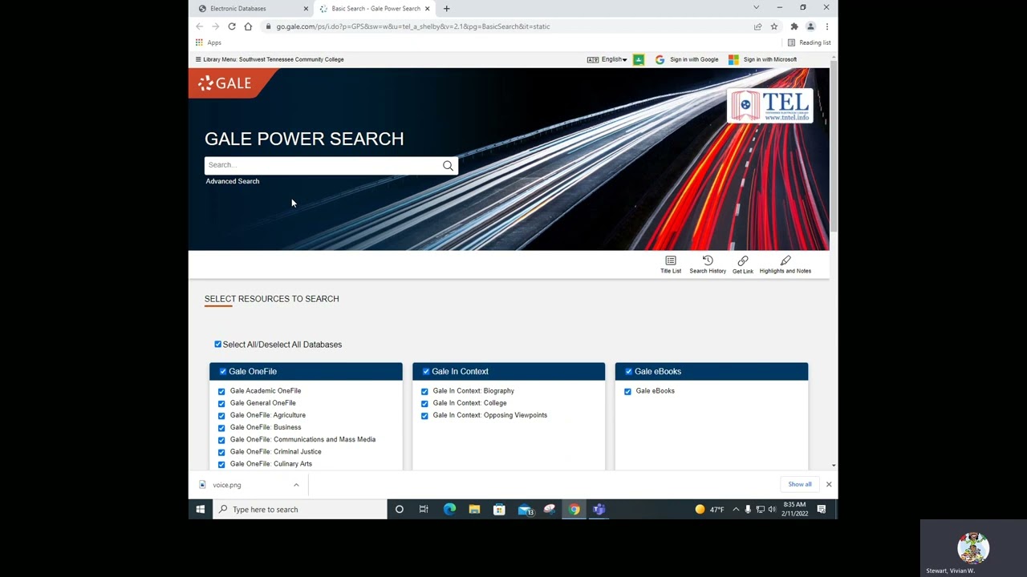Click the 47°F weather widget
Image resolution: width=1027 pixels, height=577 pixels.
(710, 509)
